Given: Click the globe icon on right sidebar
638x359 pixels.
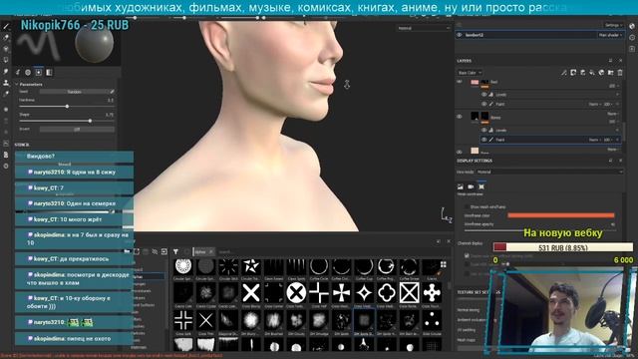Looking at the screenshot, I should point(632,26).
